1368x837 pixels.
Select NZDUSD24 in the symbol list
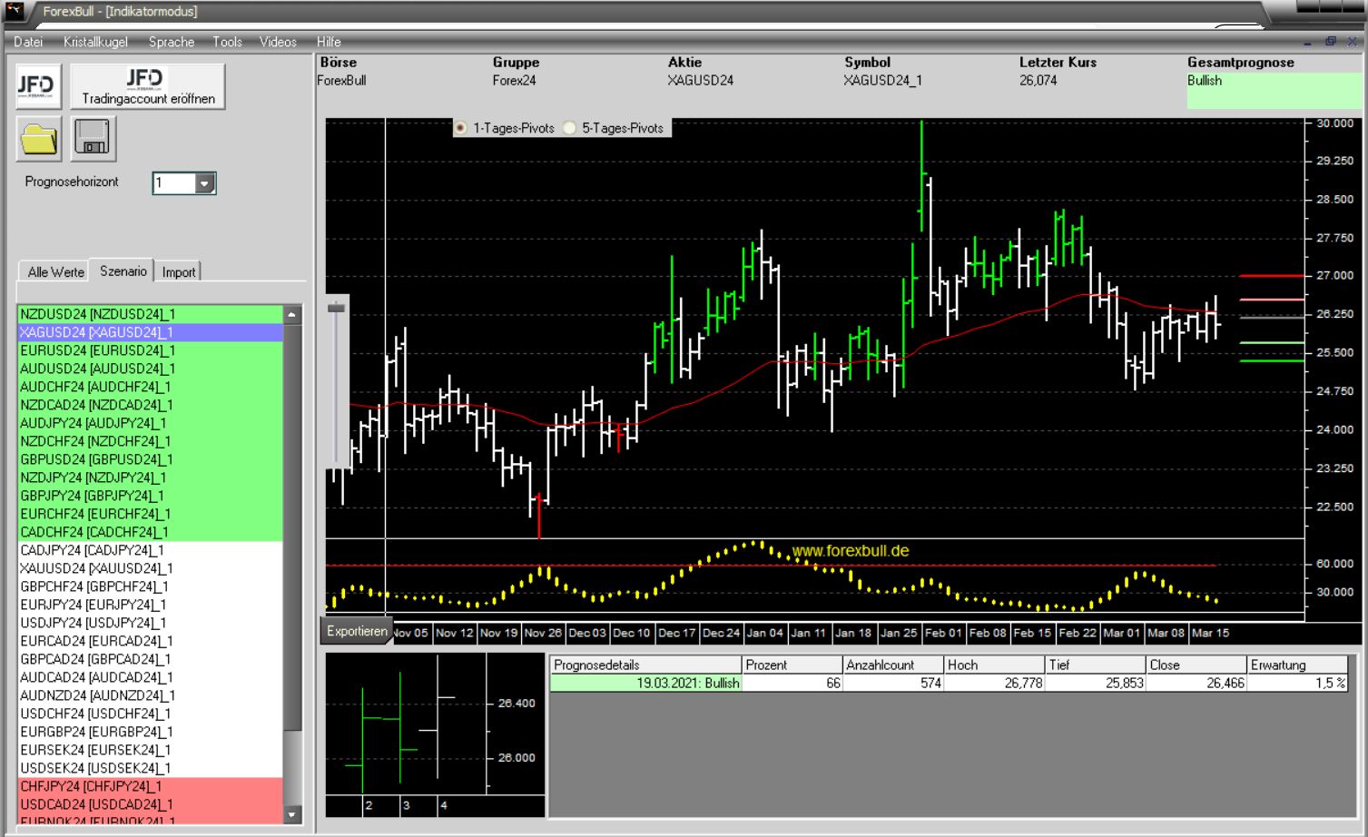[x=151, y=314]
